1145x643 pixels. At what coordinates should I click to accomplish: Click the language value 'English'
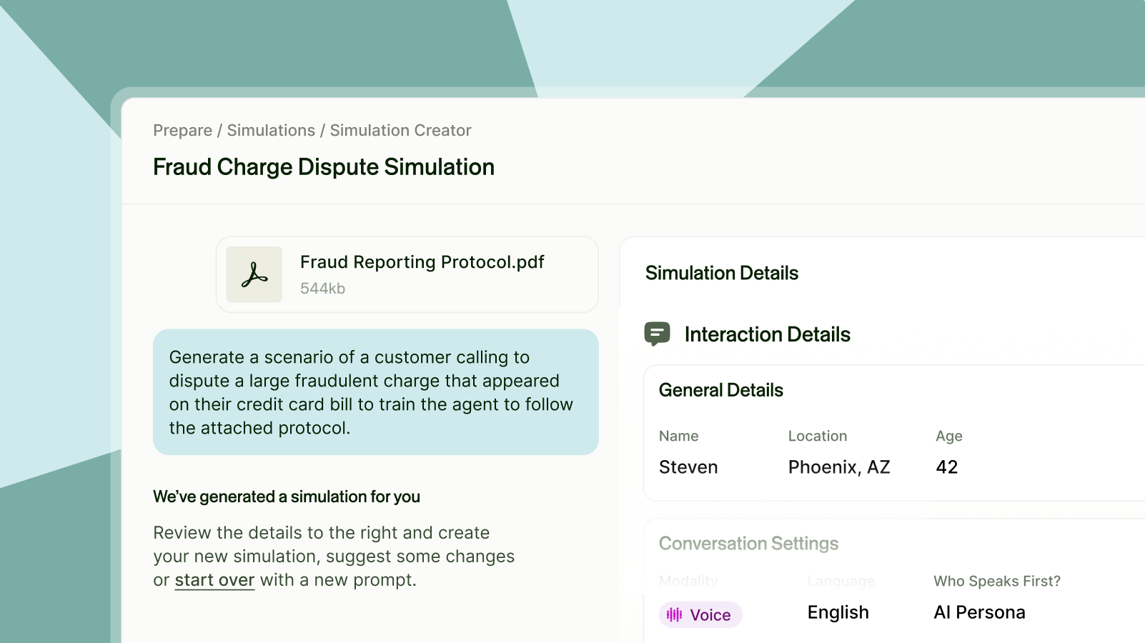pos(838,612)
